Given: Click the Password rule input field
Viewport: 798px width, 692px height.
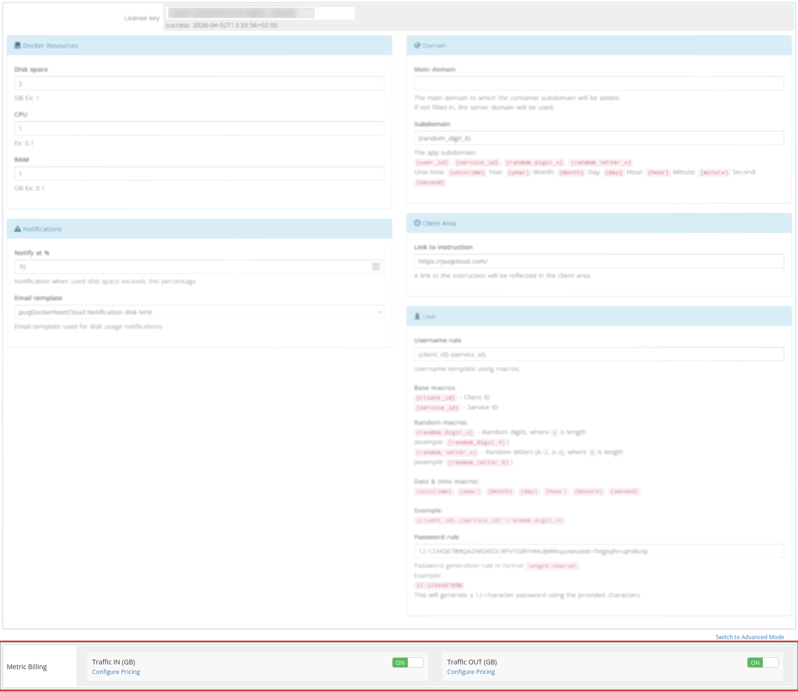Looking at the screenshot, I should [x=598, y=551].
